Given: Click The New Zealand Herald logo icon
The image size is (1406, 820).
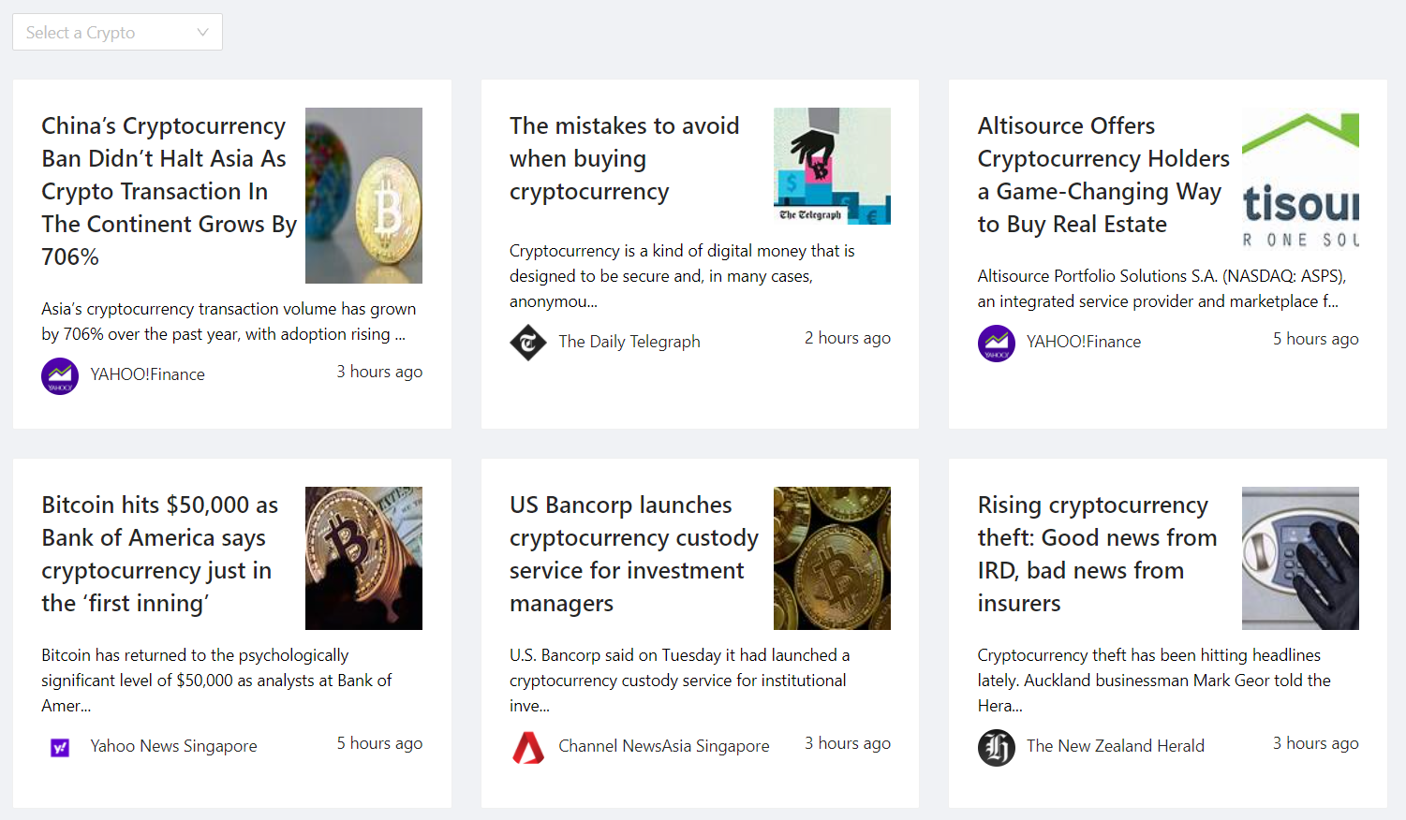Looking at the screenshot, I should coord(997,748).
